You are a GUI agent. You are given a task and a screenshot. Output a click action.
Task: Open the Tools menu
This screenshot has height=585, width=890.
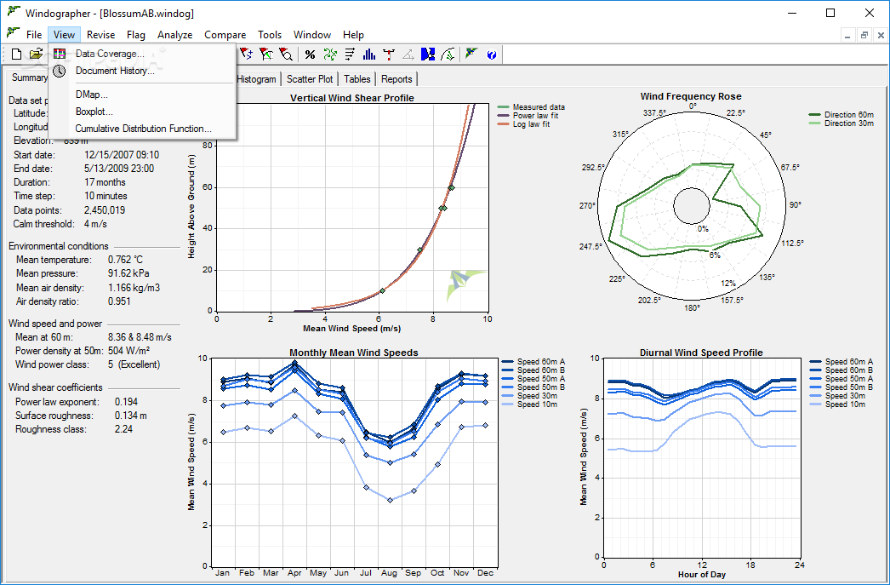coord(270,35)
